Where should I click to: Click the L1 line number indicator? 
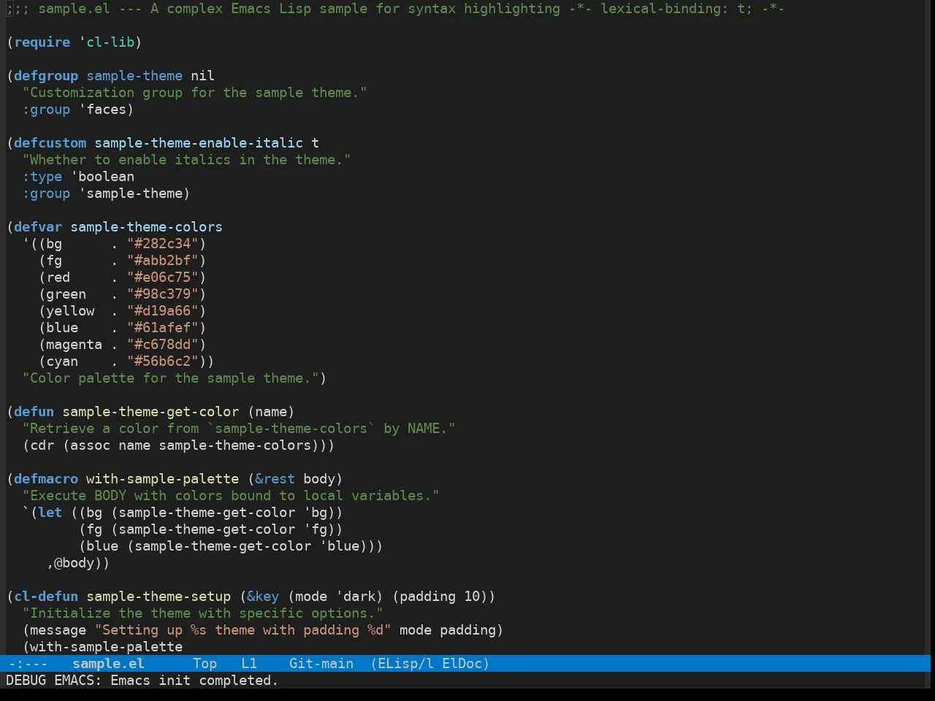coord(249,663)
